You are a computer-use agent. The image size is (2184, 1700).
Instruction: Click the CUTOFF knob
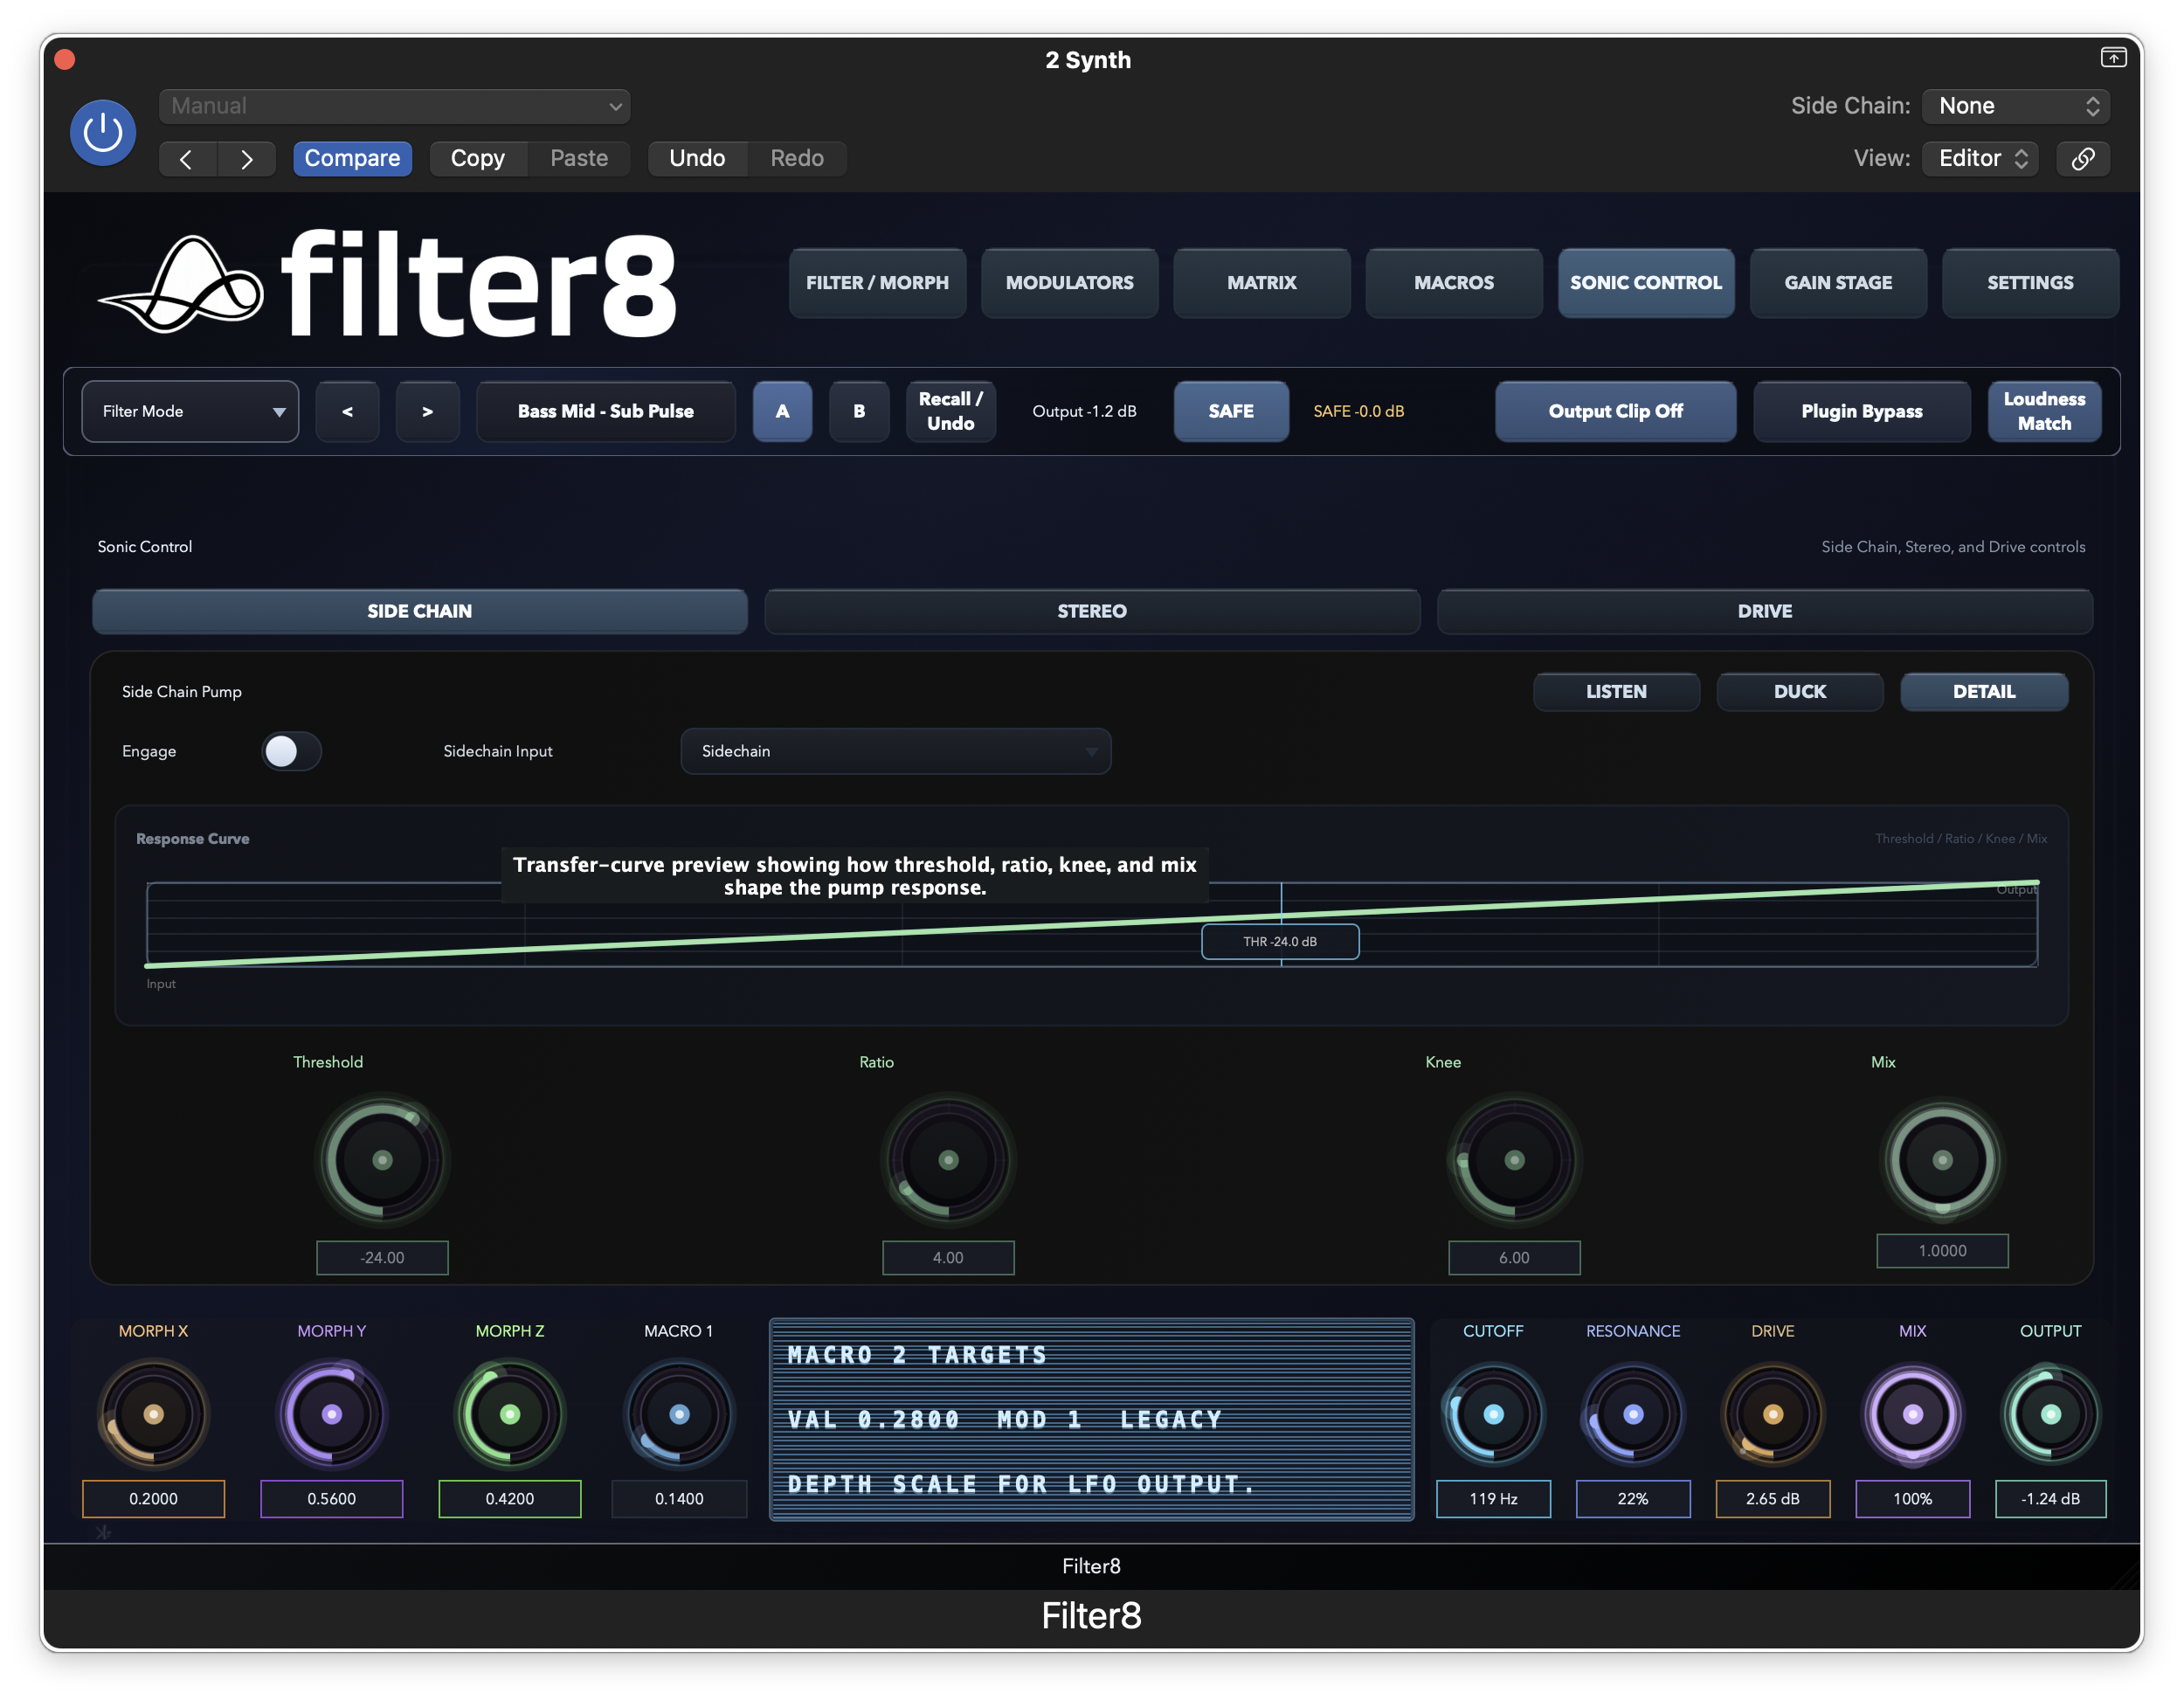point(1493,1414)
